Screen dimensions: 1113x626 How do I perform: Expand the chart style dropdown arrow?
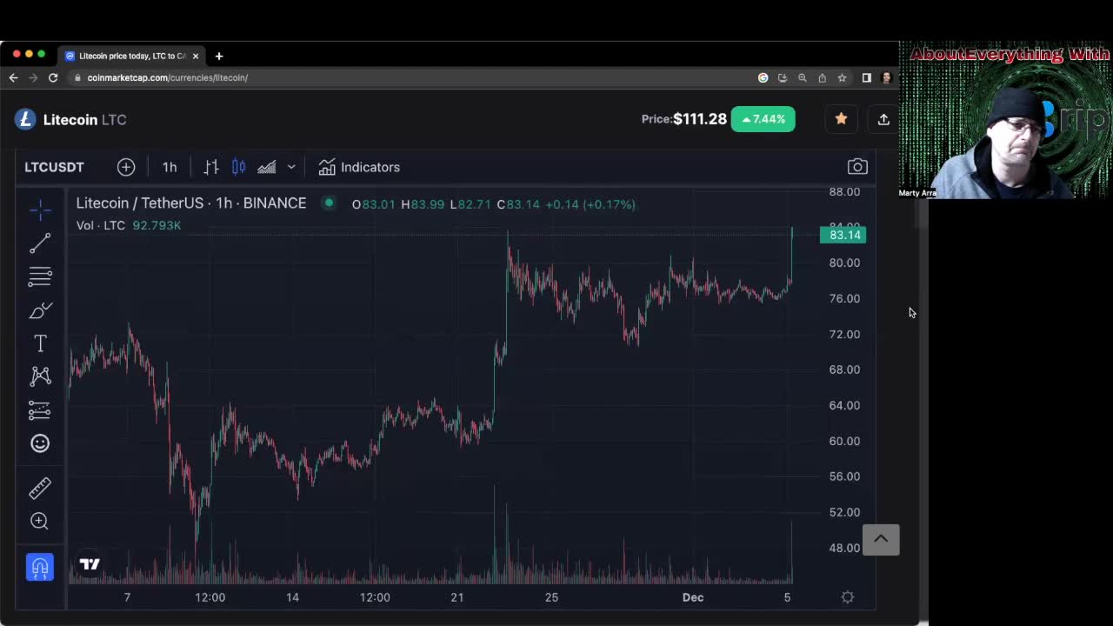(291, 167)
